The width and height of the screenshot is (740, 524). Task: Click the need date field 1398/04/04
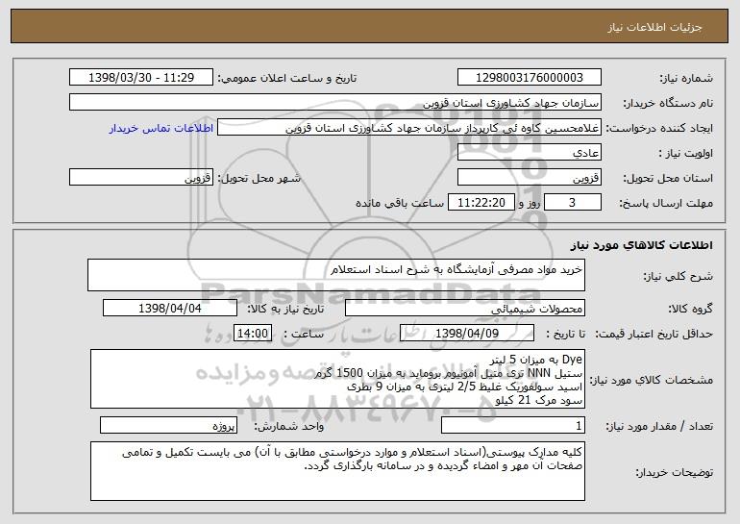(170, 309)
